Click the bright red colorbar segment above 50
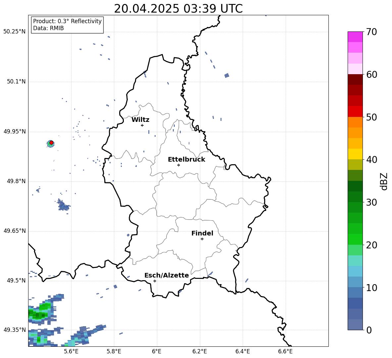 point(355,112)
